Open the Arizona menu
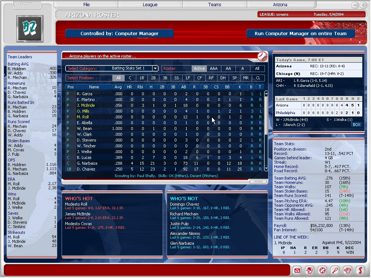371x278 pixels. coord(280,4)
